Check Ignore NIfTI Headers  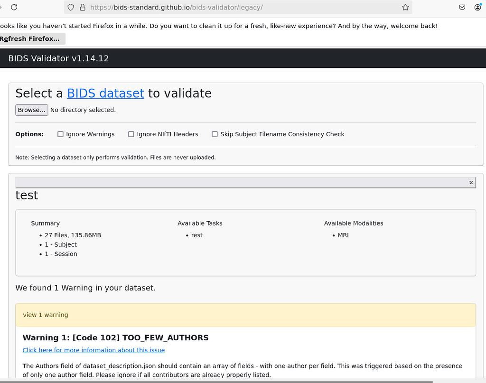(x=131, y=134)
